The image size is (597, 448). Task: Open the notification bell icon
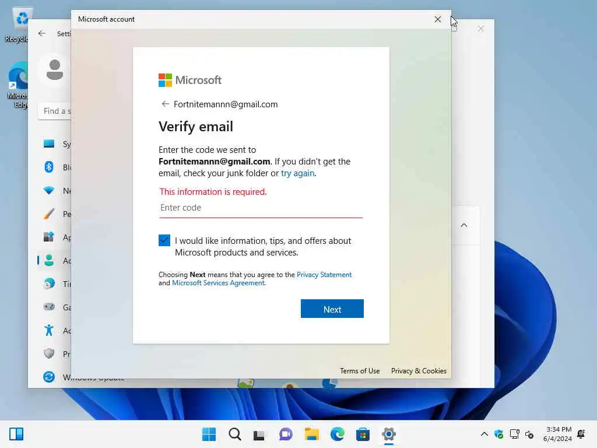581,434
